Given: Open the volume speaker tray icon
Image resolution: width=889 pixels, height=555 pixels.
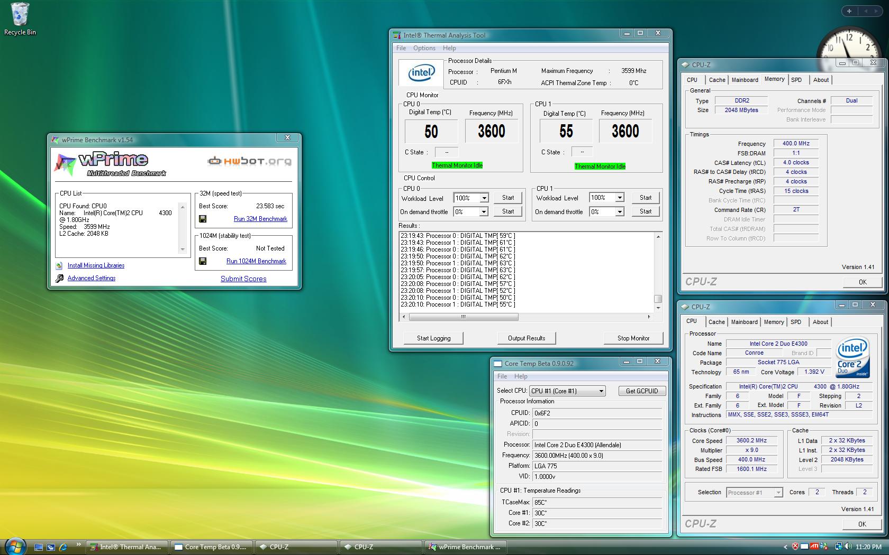Looking at the screenshot, I should (x=848, y=547).
